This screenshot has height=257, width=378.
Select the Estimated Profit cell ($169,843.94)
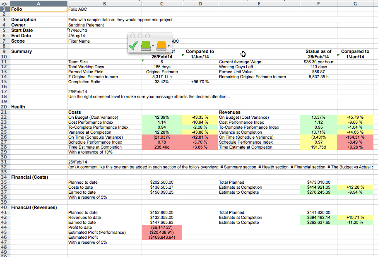click(161, 237)
